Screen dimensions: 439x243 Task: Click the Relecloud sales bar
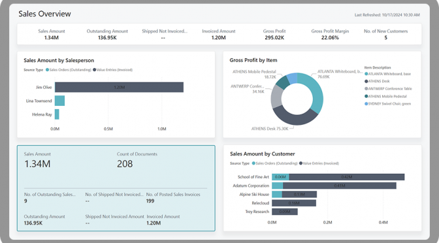pos(294,203)
